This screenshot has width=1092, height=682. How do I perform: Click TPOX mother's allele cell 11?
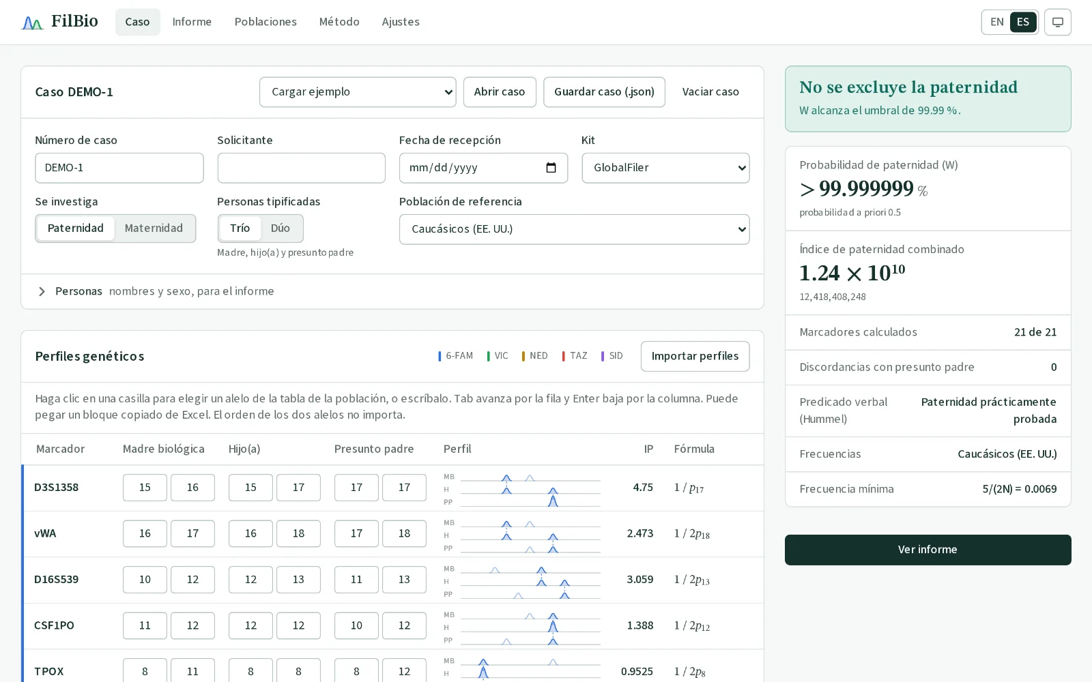click(192, 670)
